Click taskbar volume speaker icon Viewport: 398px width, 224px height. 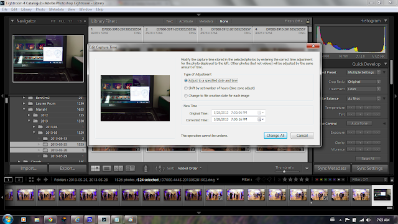(x=369, y=220)
